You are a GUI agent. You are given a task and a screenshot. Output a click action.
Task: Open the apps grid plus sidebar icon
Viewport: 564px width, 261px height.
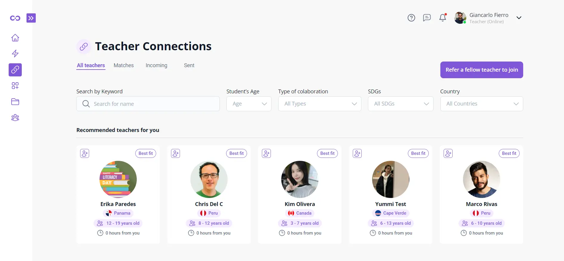(x=15, y=86)
